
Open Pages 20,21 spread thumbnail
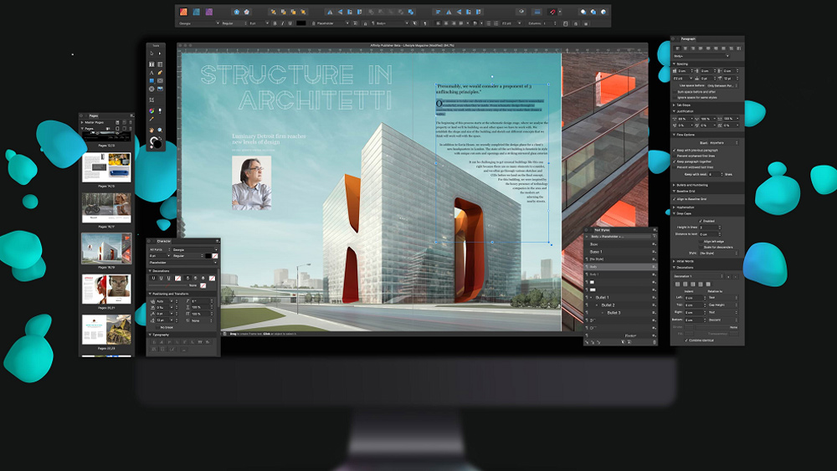tap(106, 289)
